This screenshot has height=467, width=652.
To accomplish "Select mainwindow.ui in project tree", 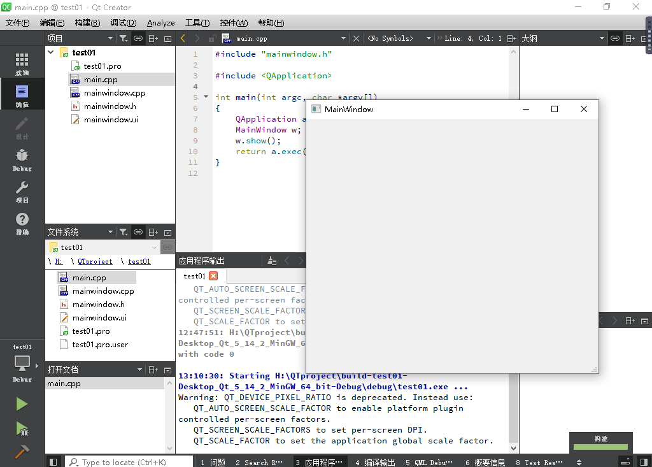I will pos(111,119).
